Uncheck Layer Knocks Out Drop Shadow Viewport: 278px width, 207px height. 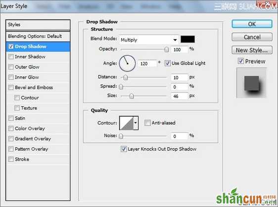pos(124,149)
